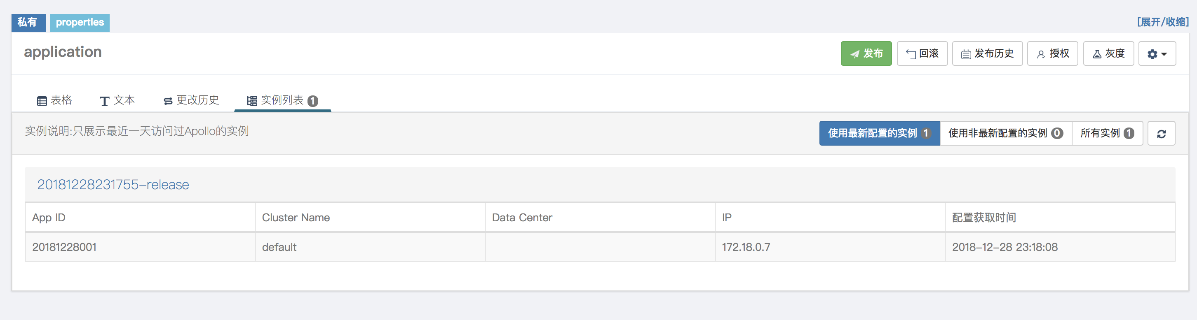
Task: Open the 20181228231755-release link
Action: click(113, 185)
